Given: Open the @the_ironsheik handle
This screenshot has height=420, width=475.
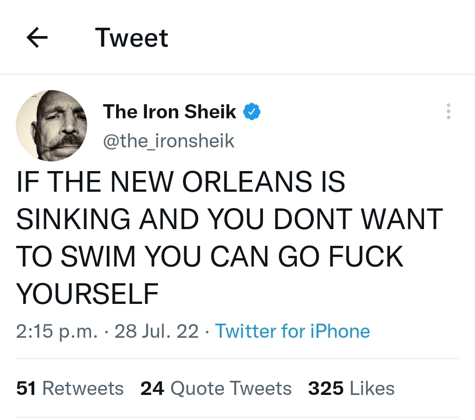Looking at the screenshot, I should (168, 141).
